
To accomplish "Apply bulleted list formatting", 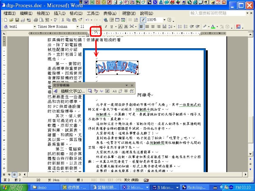I will point(186,27).
